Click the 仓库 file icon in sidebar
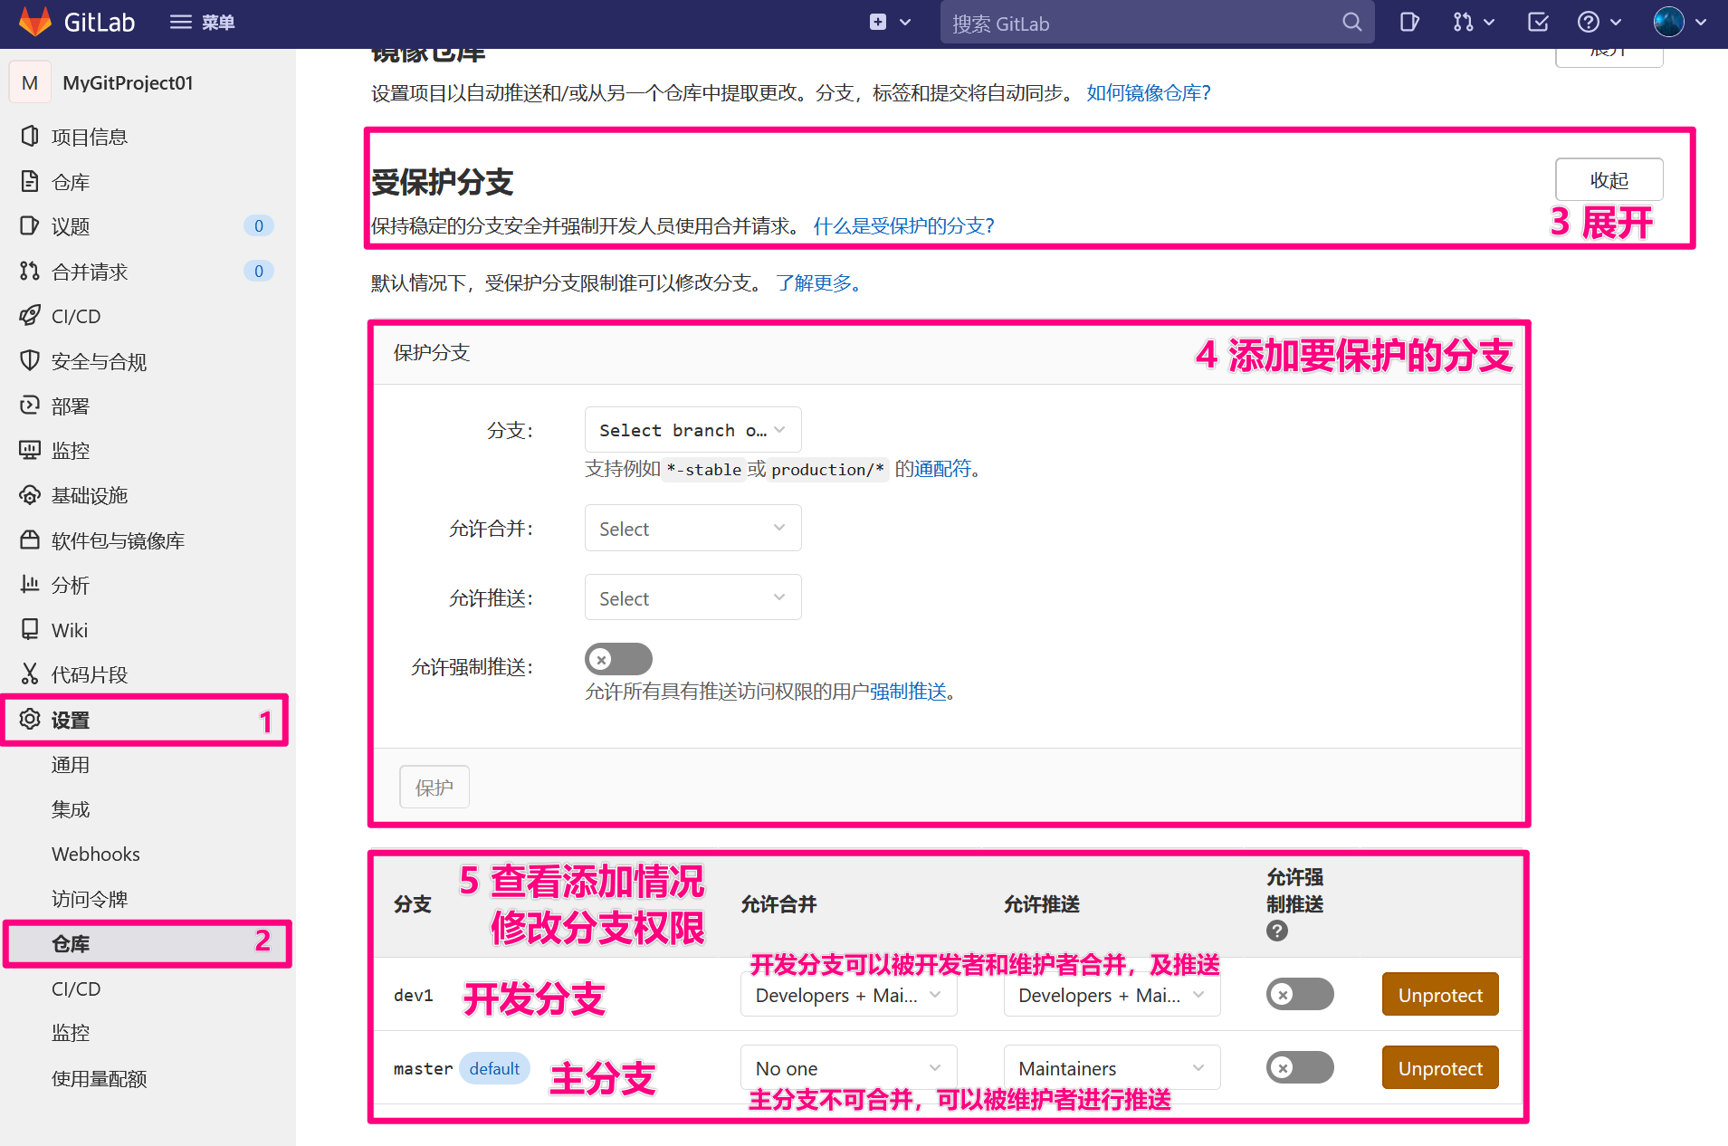1728x1146 pixels. click(x=30, y=181)
